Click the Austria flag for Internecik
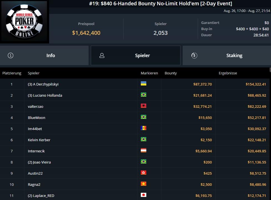Viewport: 271px width, 200px height. point(144,150)
